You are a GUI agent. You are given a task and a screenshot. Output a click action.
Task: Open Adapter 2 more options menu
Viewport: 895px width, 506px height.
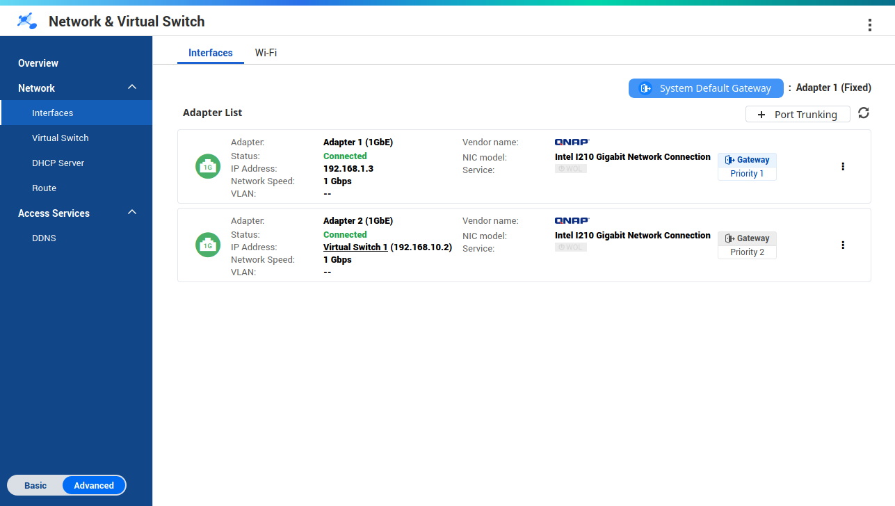pyautogui.click(x=843, y=245)
